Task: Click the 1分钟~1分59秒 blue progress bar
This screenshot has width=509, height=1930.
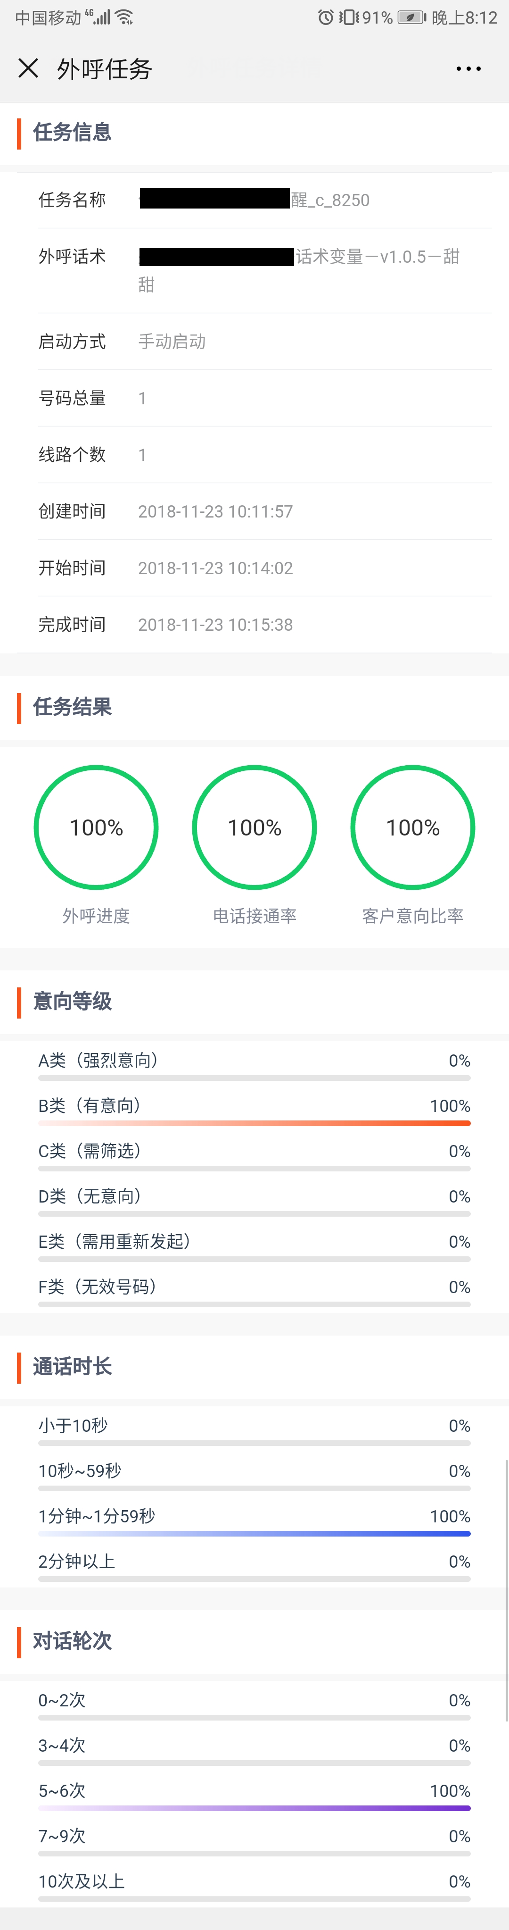Action: (x=254, y=1534)
